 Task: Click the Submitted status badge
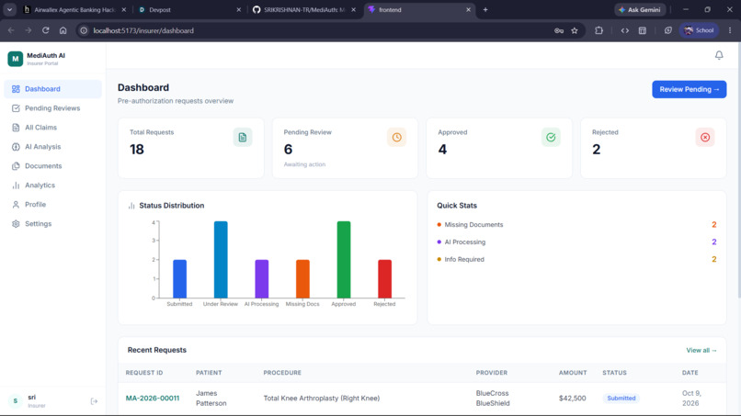621,399
